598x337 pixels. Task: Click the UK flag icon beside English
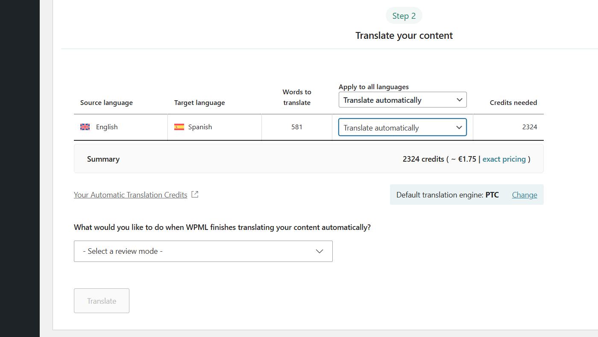(85, 127)
